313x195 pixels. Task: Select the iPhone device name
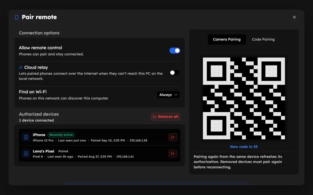[x=39, y=135]
